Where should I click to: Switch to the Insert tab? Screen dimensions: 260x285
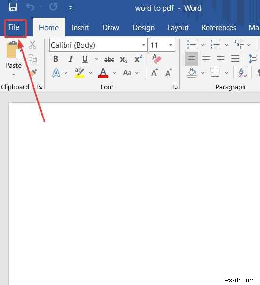click(81, 28)
